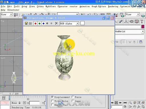Click the quick render teapot icon
The height and width of the screenshot is (109, 146).
(x=143, y=15)
